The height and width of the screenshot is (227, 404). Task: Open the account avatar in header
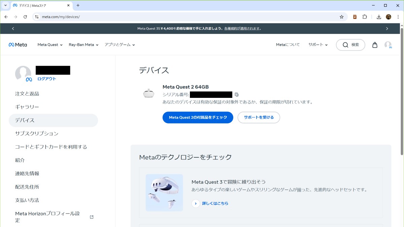coord(388,45)
